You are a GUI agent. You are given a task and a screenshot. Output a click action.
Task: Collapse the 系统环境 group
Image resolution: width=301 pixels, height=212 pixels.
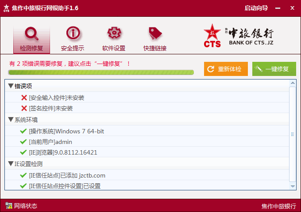point(11,120)
